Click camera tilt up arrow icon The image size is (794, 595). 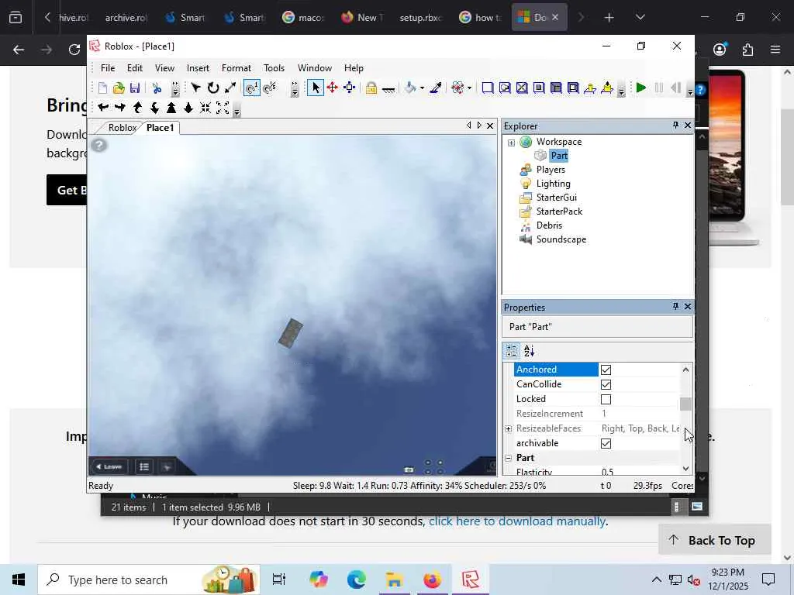click(137, 107)
